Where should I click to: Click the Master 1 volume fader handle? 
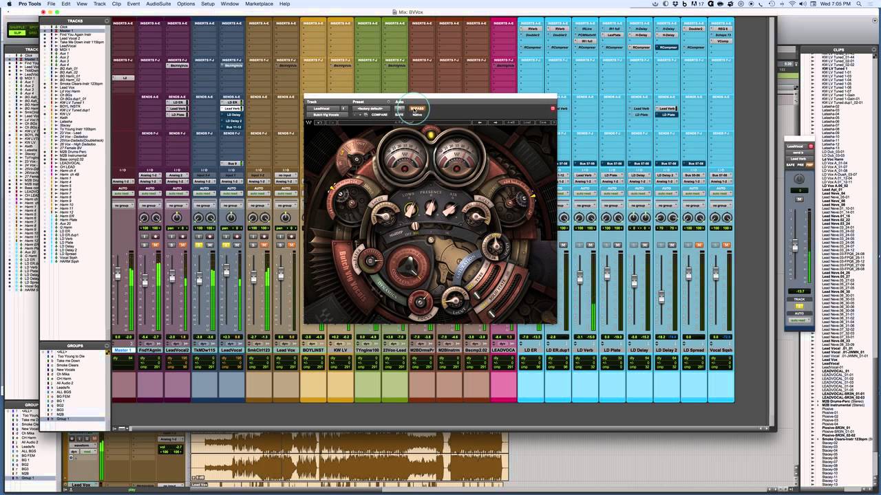click(118, 275)
